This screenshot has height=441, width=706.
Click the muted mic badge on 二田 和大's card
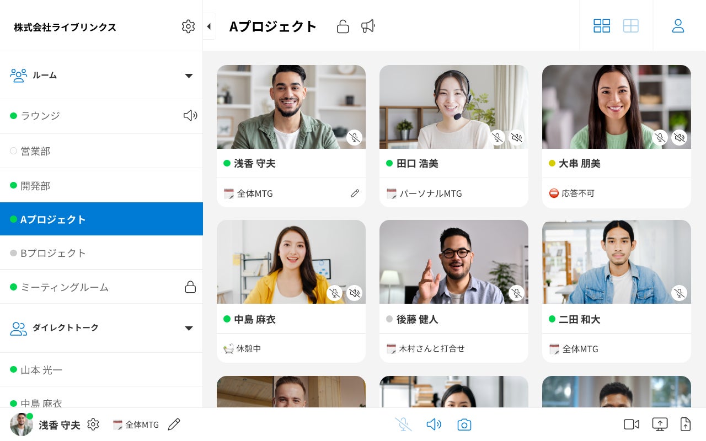[680, 293]
